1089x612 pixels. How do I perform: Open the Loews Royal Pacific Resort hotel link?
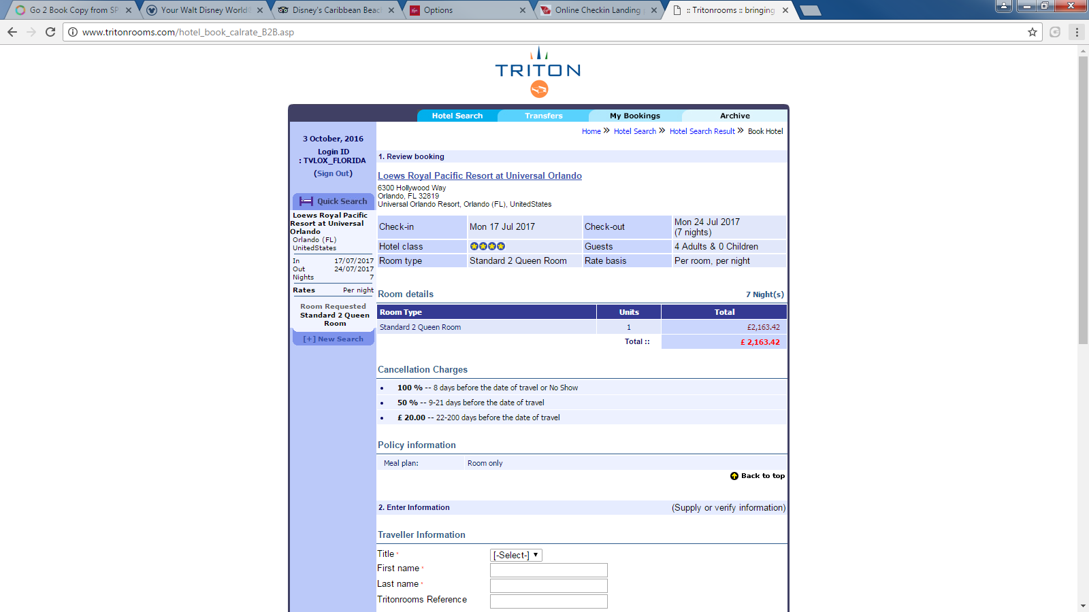[x=480, y=175]
